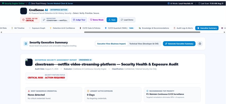Image resolution: width=226 pixels, height=104 pixels.
Task: Click the CREDSENSE AI report badge
Action: click(x=85, y=60)
